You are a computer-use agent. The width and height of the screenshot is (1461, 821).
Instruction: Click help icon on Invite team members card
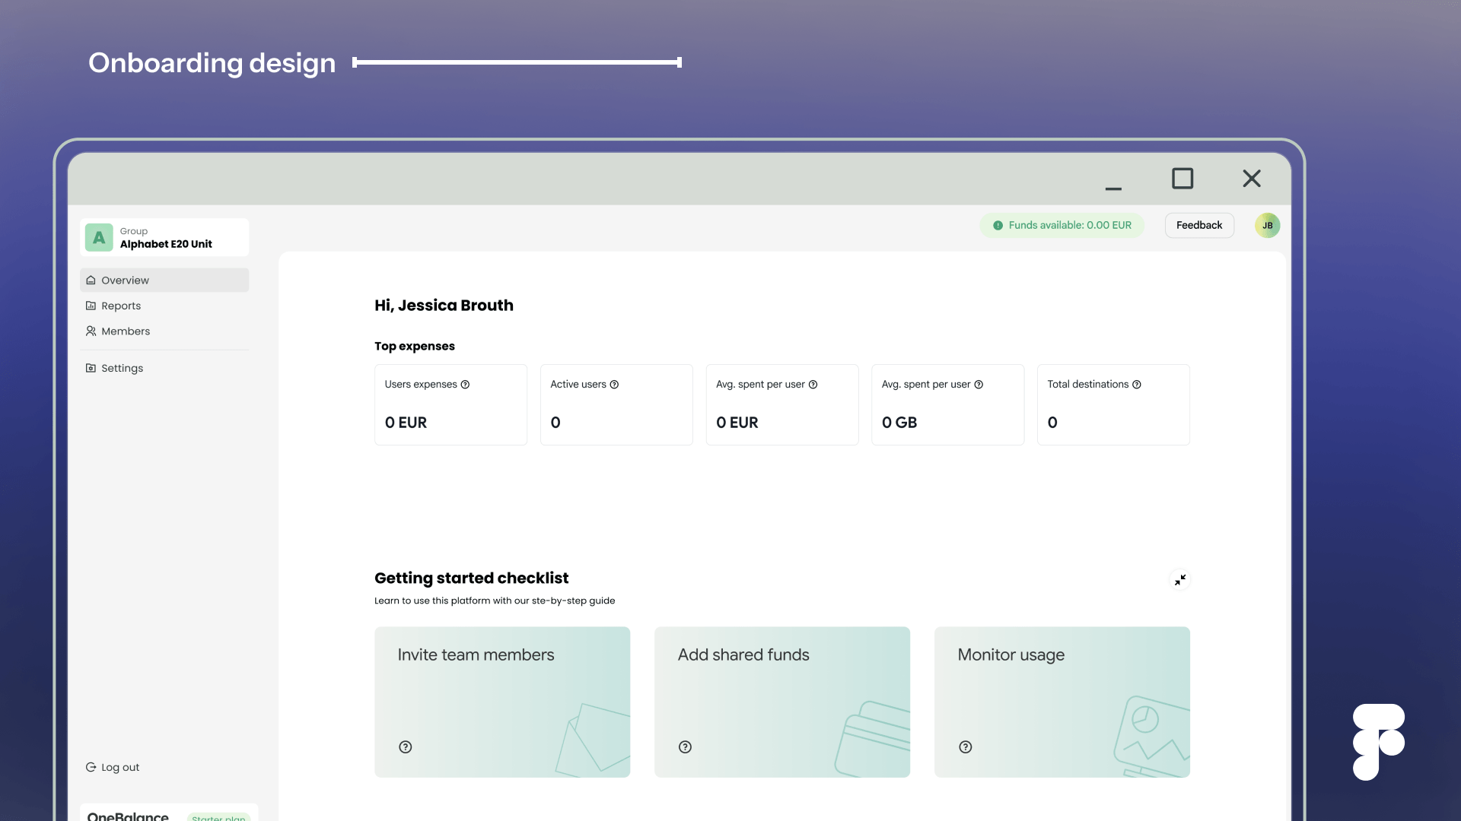click(406, 747)
